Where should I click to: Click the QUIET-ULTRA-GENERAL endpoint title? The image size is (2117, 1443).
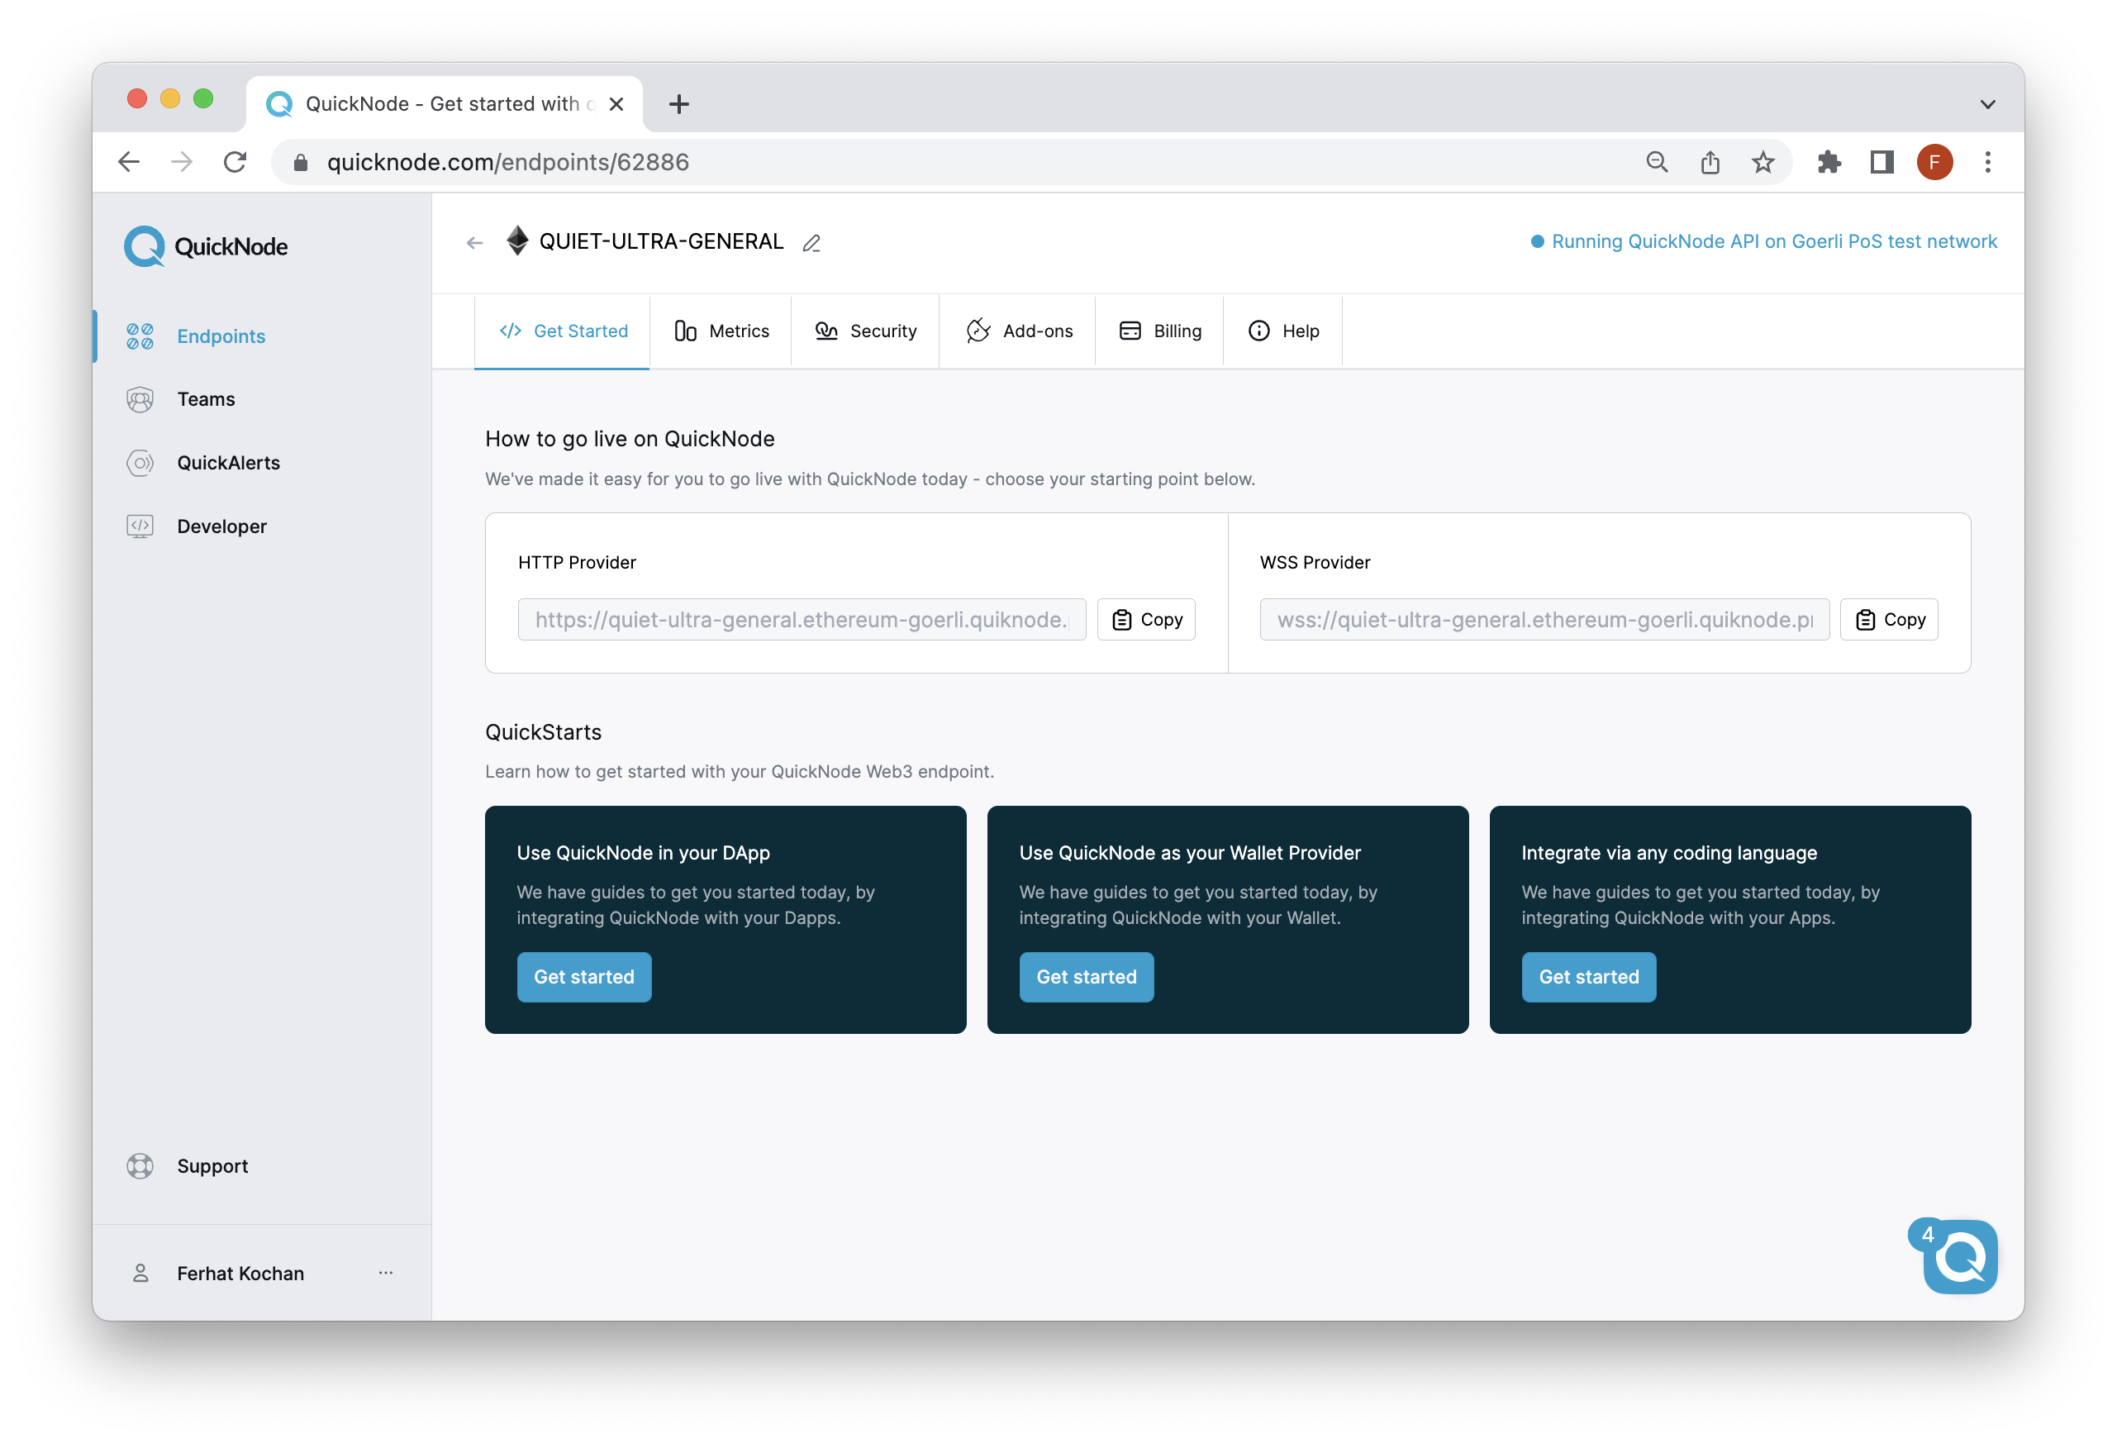[661, 241]
